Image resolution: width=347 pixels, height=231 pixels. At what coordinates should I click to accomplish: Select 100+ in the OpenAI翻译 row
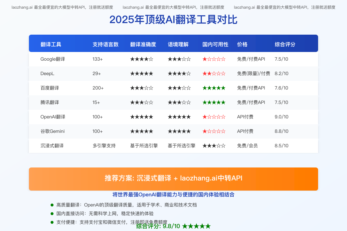(98, 117)
